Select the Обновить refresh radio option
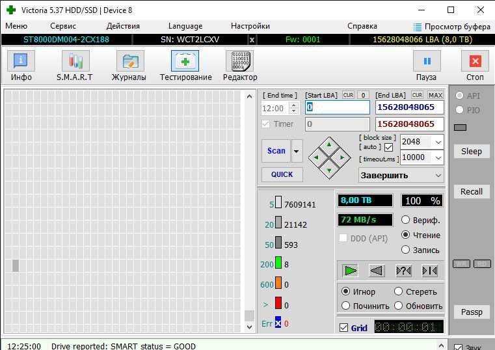 click(x=398, y=306)
